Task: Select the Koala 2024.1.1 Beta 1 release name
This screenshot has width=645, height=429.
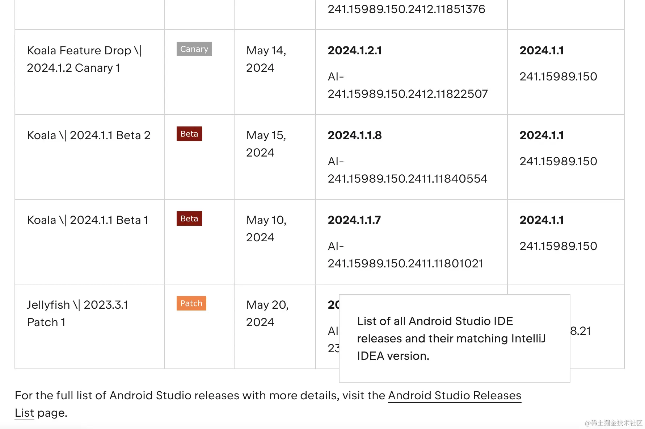Action: [88, 220]
